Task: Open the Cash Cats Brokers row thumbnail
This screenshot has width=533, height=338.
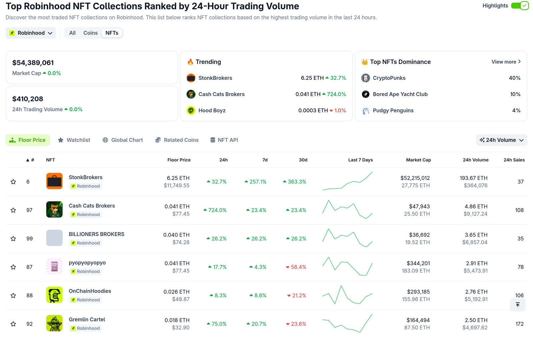Action: 54,210
